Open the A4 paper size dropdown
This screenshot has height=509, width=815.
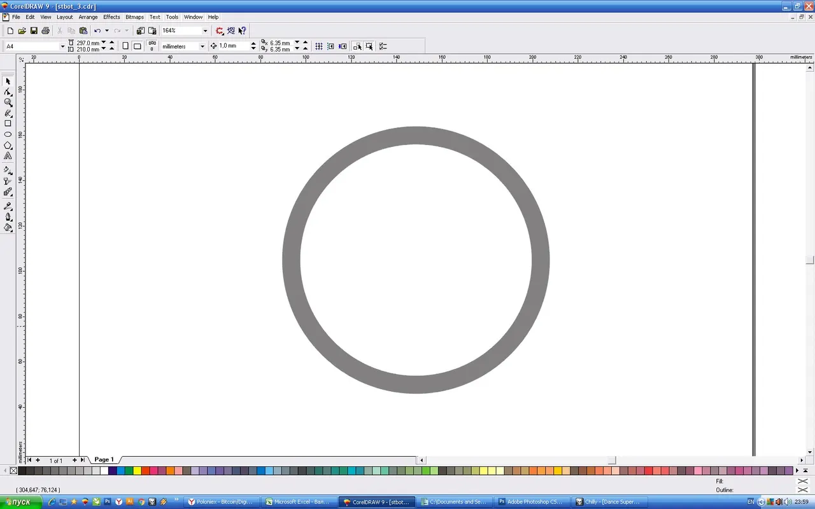click(62, 46)
